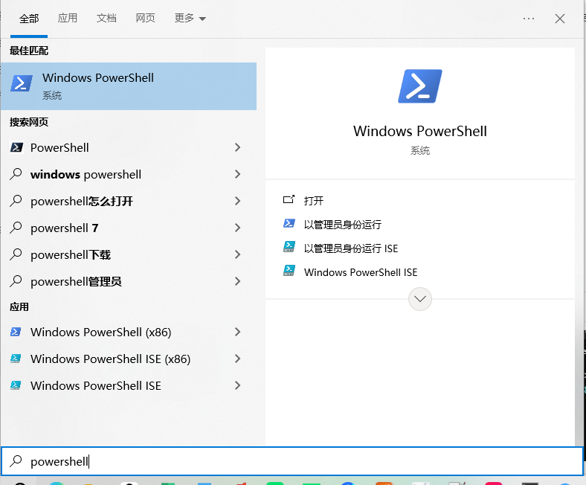Screen dimensions: 586x485
Task: Click the 系统 label under the preview pane title
Action: click(x=419, y=151)
